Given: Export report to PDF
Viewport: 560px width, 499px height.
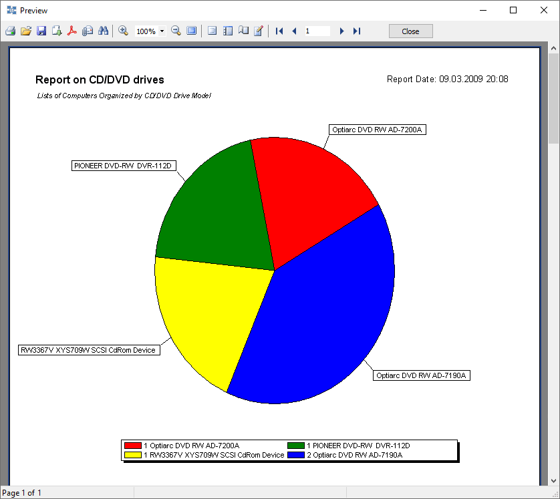Looking at the screenshot, I should pyautogui.click(x=72, y=31).
